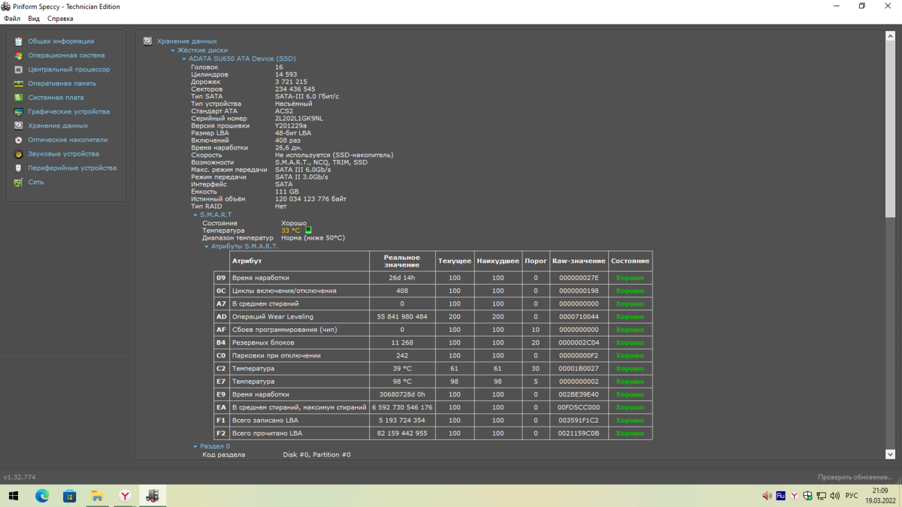This screenshot has width=902, height=507.
Task: Click the Хорошо status in the 09 row
Action: pyautogui.click(x=630, y=278)
